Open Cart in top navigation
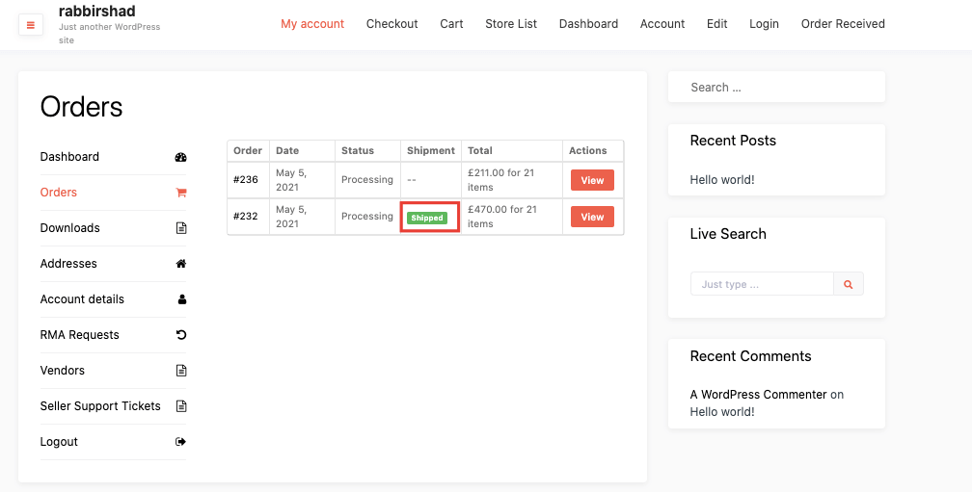Screen dimensions: 972x492 [452, 24]
